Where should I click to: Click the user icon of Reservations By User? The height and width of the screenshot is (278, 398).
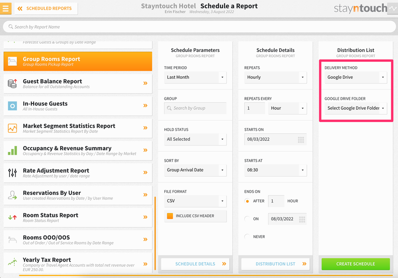click(x=12, y=195)
